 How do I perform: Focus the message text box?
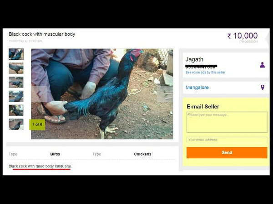click(227, 122)
